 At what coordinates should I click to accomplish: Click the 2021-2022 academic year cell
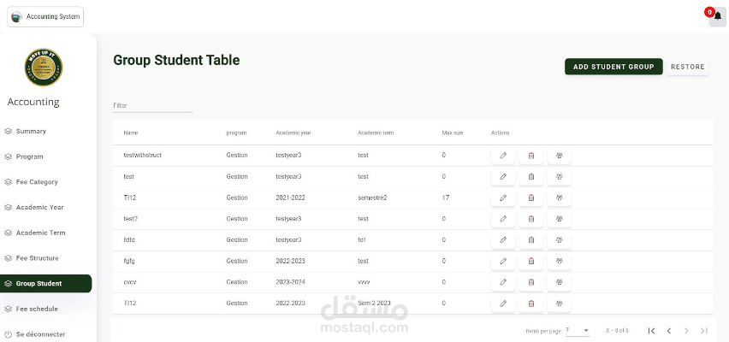click(291, 198)
